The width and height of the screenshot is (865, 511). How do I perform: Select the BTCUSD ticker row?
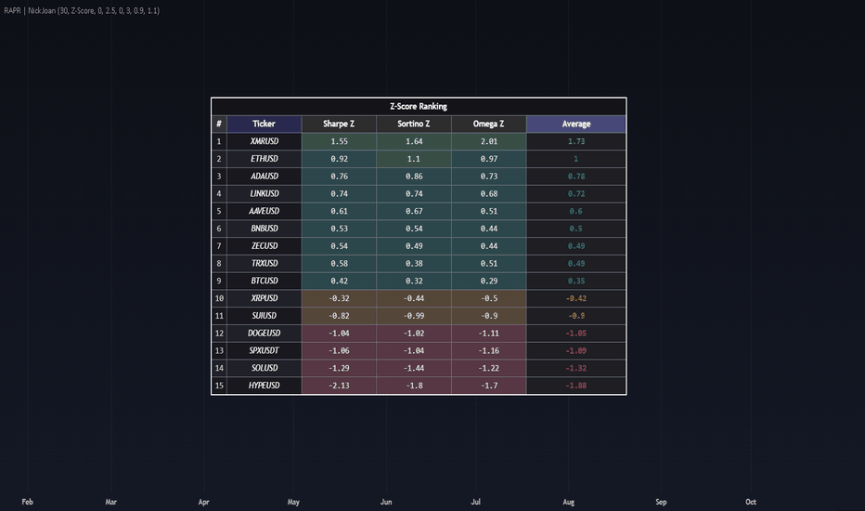[x=419, y=281]
